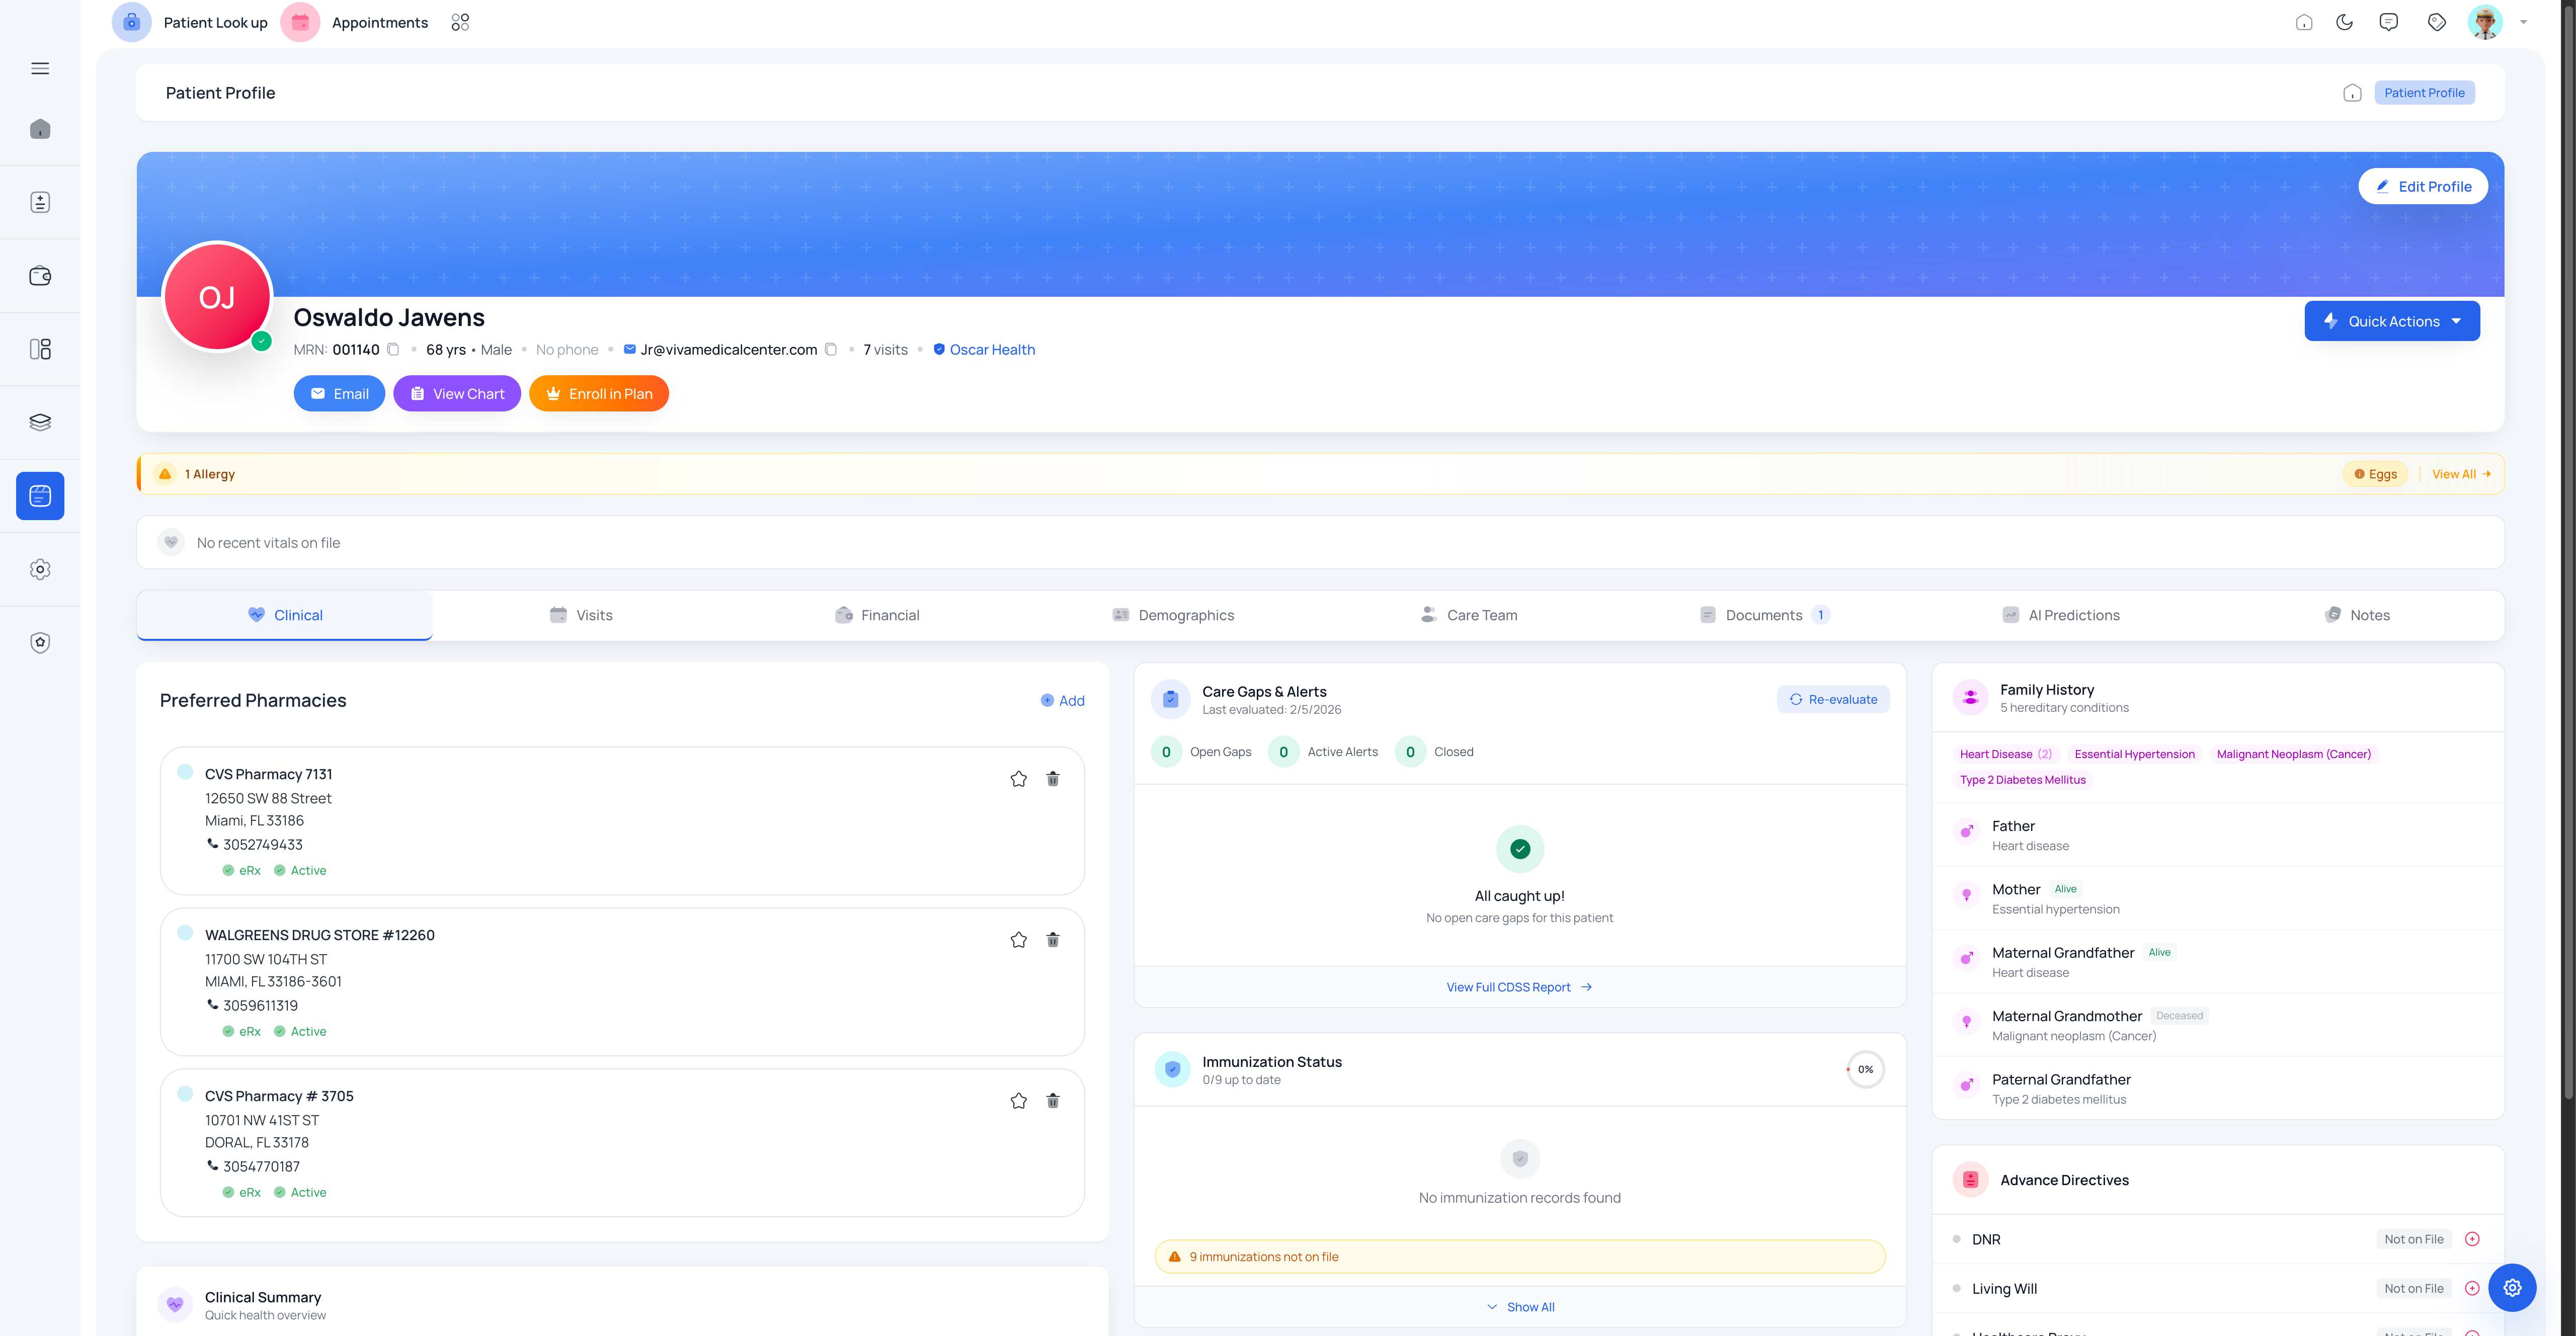Expand Show All under Immunization Status

coord(1519,1306)
